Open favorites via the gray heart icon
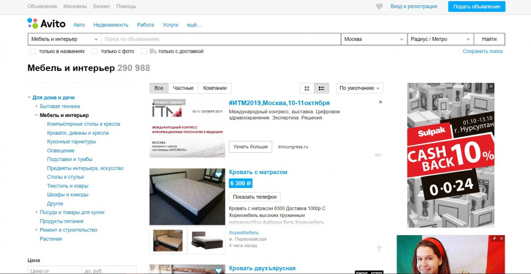This screenshot has height=274, width=531. pos(379,6)
